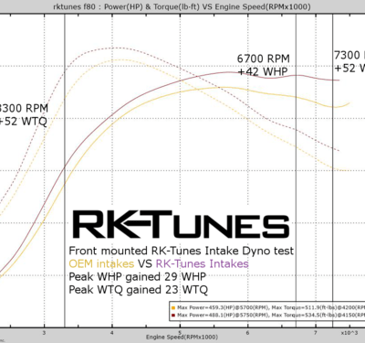Click the x-axis label 'Engine Speed(RPMx1000)'
365x343 pixels.
click(182, 338)
